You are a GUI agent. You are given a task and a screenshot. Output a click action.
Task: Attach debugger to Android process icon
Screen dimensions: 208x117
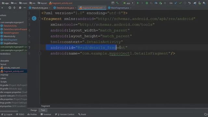tap(161, 3)
